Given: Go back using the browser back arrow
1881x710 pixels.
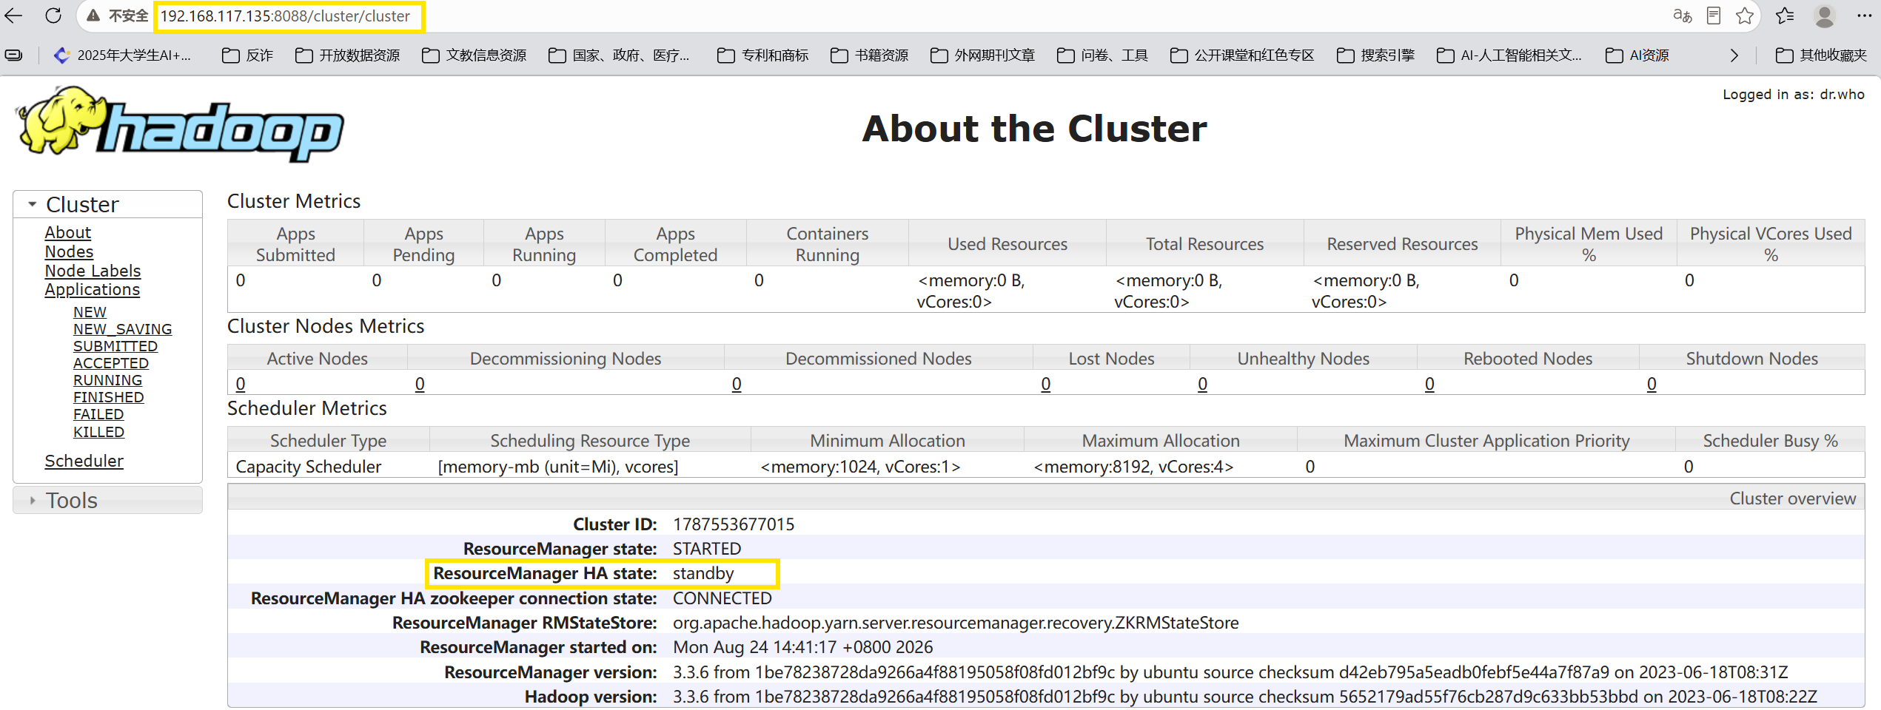Looking at the screenshot, I should (x=13, y=16).
